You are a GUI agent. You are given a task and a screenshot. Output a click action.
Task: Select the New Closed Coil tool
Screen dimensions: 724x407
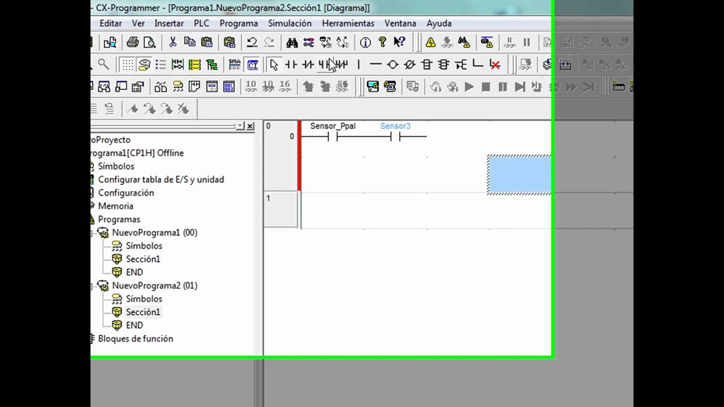click(x=410, y=65)
